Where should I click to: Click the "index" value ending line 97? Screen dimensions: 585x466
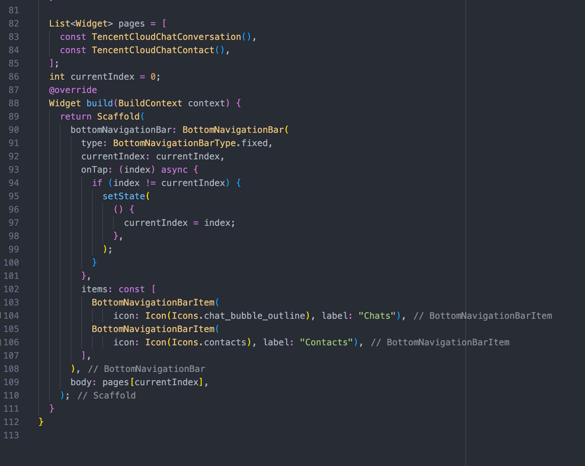217,223
